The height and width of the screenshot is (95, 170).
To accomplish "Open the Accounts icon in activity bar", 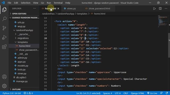I will tap(4, 77).
